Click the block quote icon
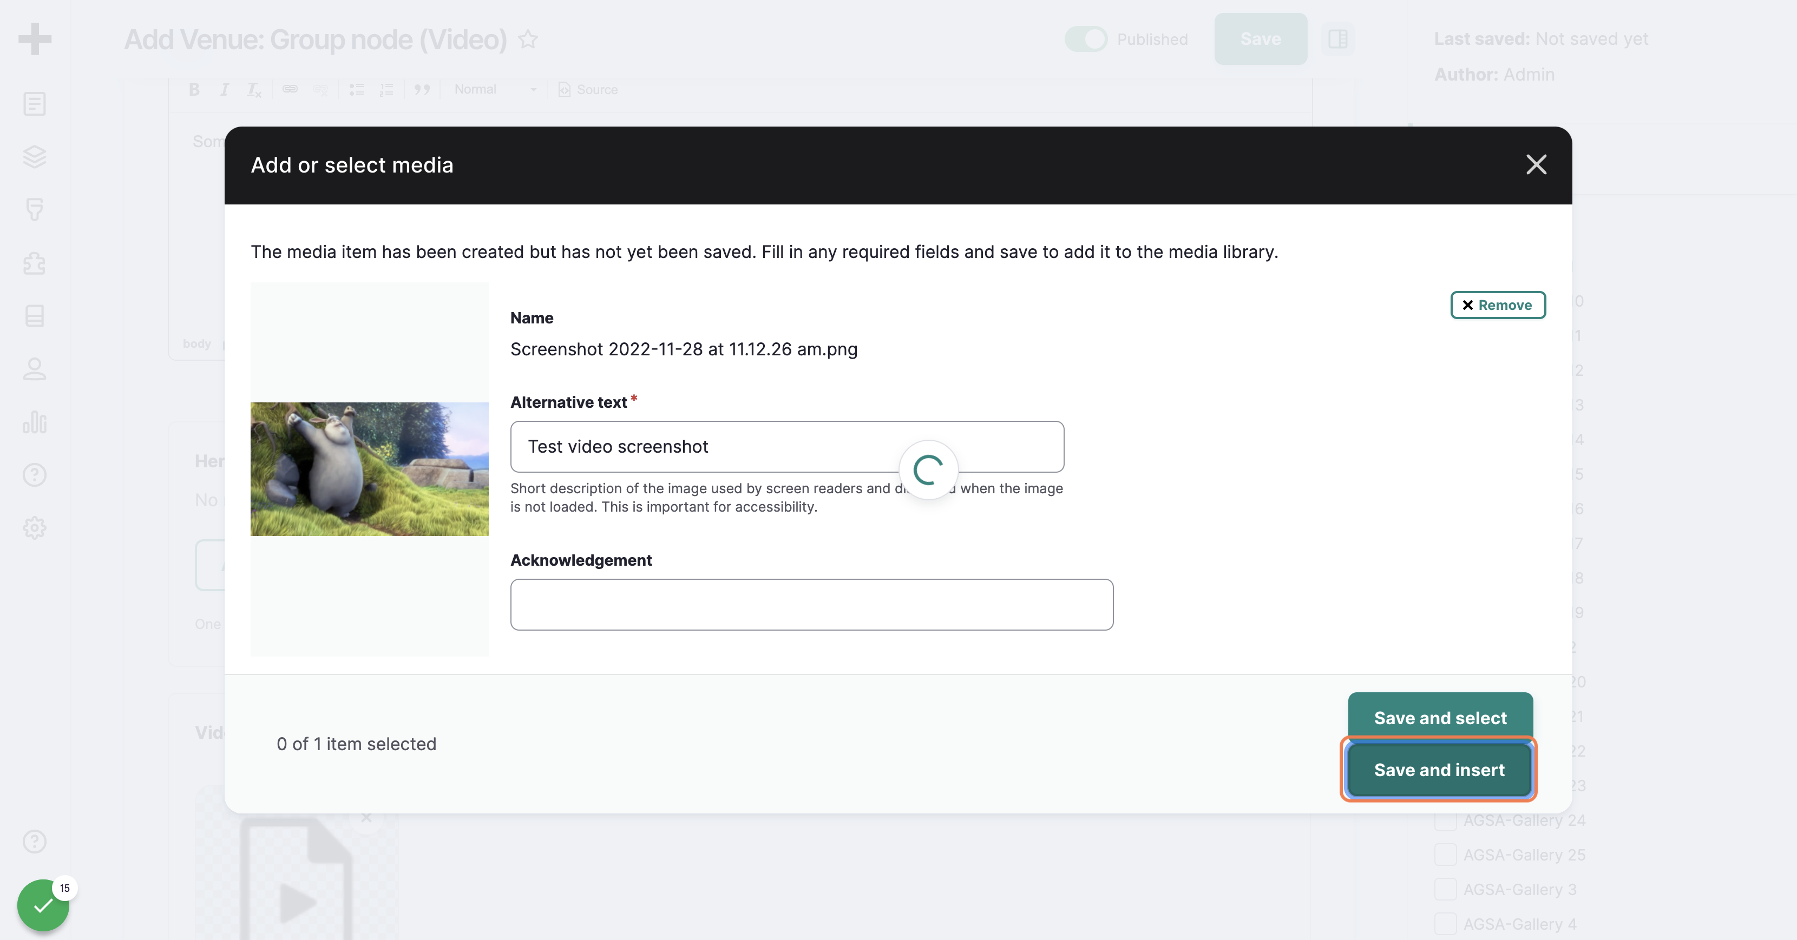The width and height of the screenshot is (1797, 940). pyautogui.click(x=422, y=89)
